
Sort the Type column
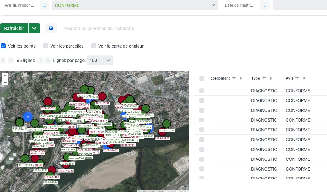(271, 78)
